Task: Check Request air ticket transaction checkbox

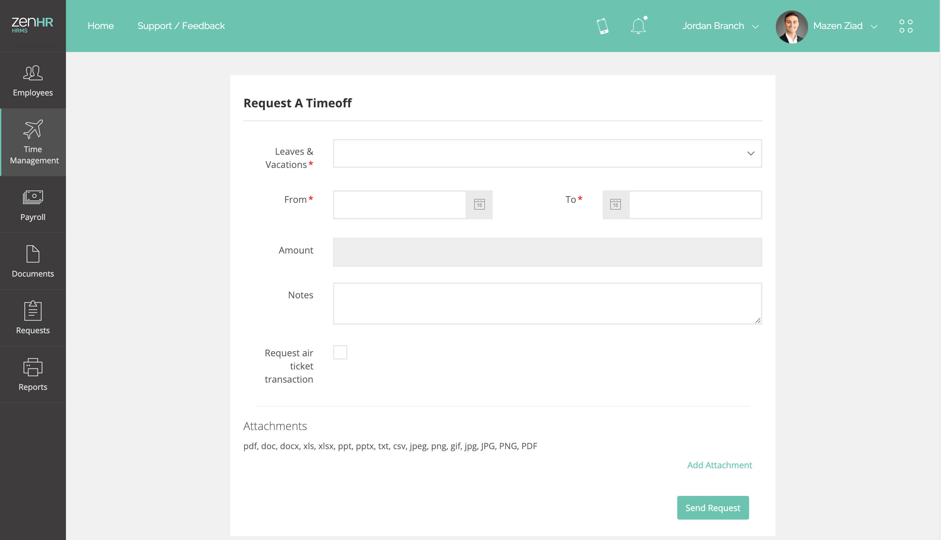Action: pyautogui.click(x=340, y=352)
